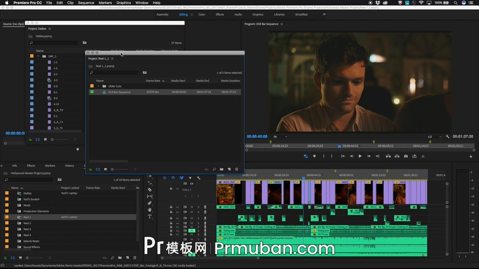
Task: Select the 01B Bar Sequence in Reel 1_1 project
Action: pos(119,92)
